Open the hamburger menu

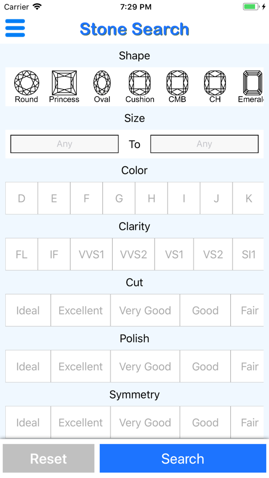coord(15,28)
